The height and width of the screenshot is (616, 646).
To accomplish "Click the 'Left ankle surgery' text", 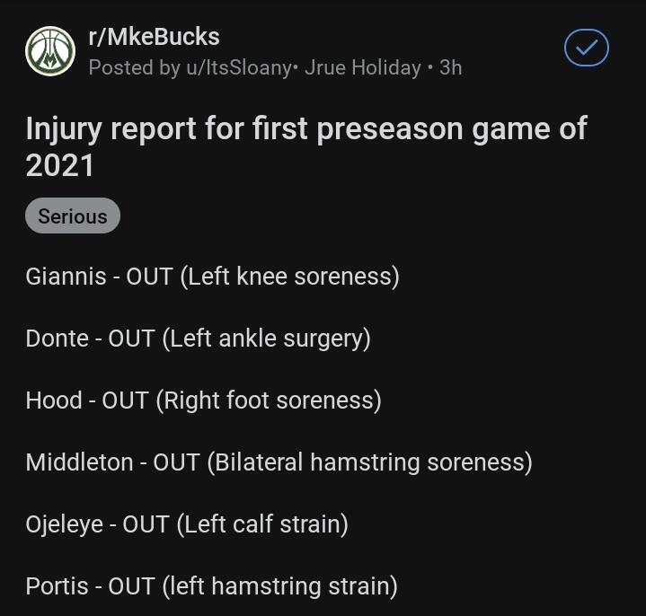I will point(266,339).
